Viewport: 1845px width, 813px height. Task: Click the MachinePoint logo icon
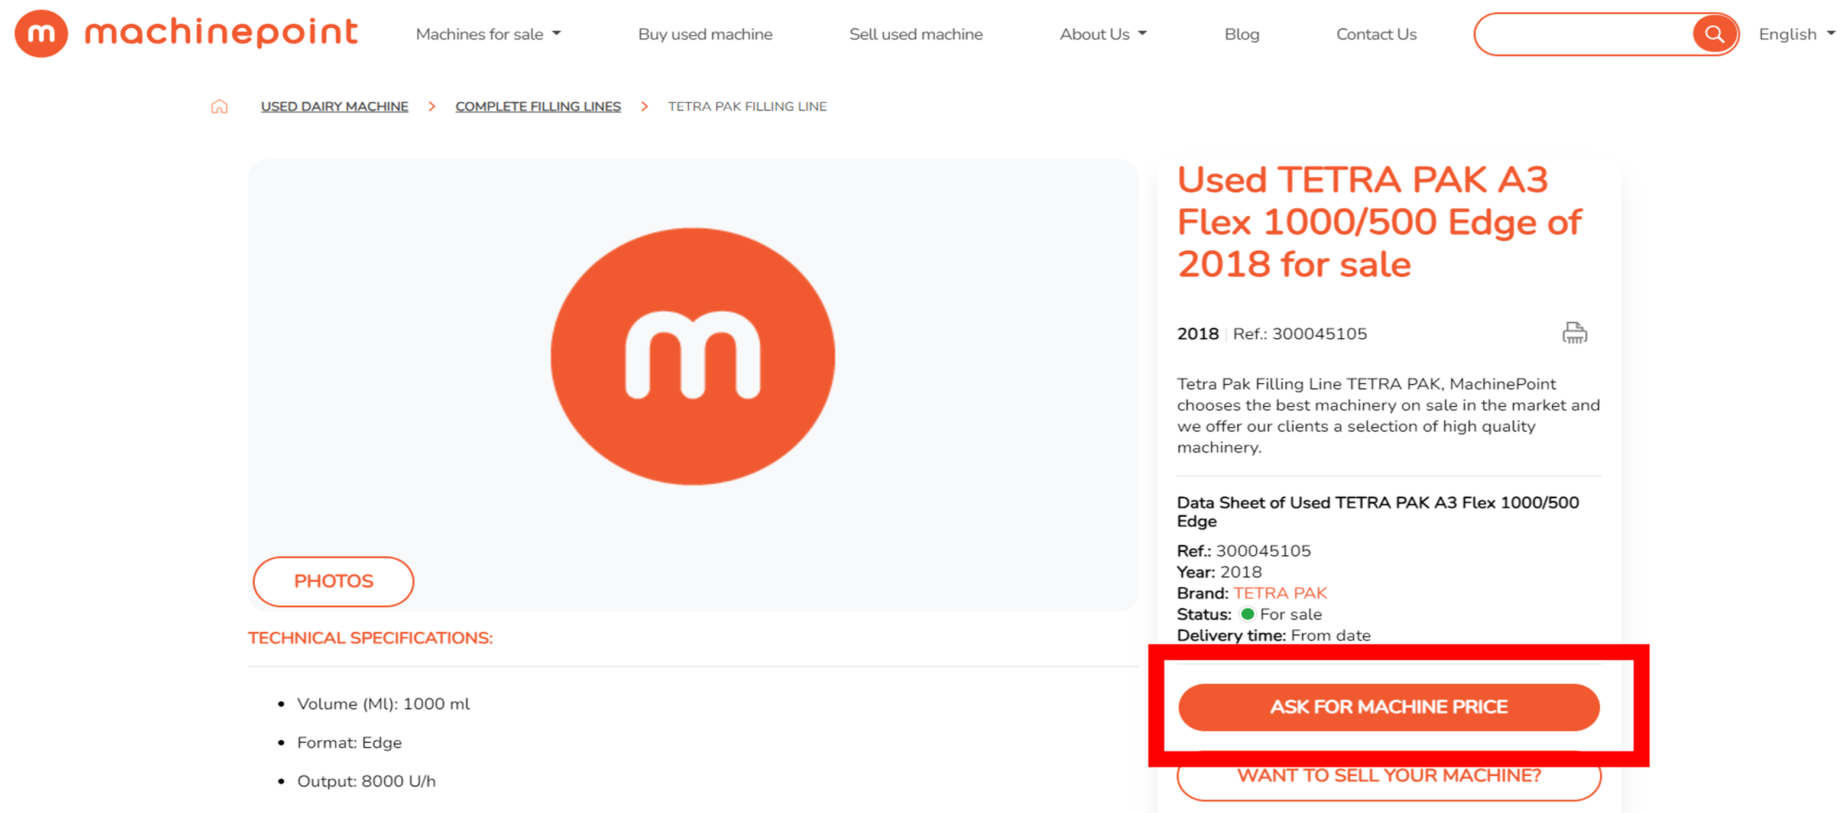point(34,33)
